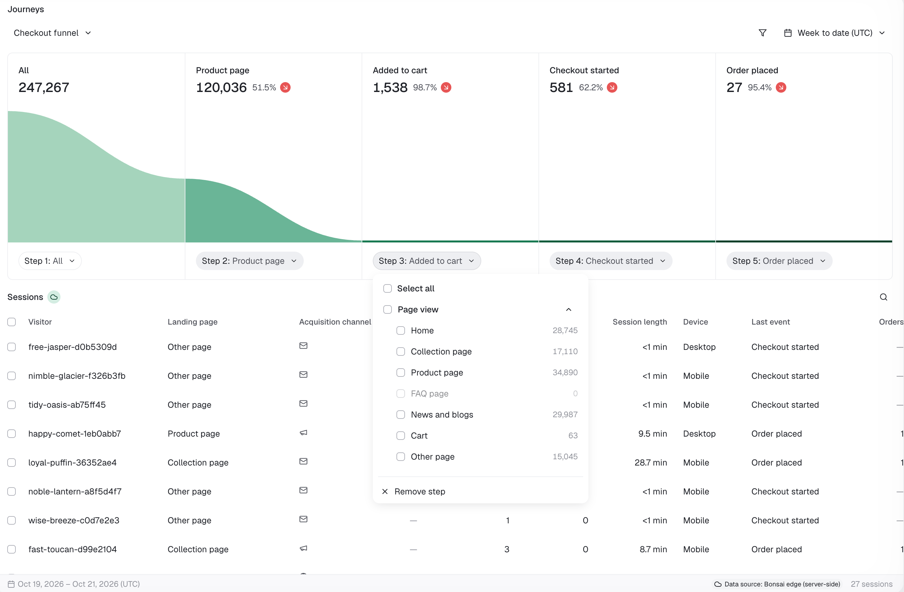Enable the Home page checkbox
Image resolution: width=904 pixels, height=592 pixels.
[401, 330]
